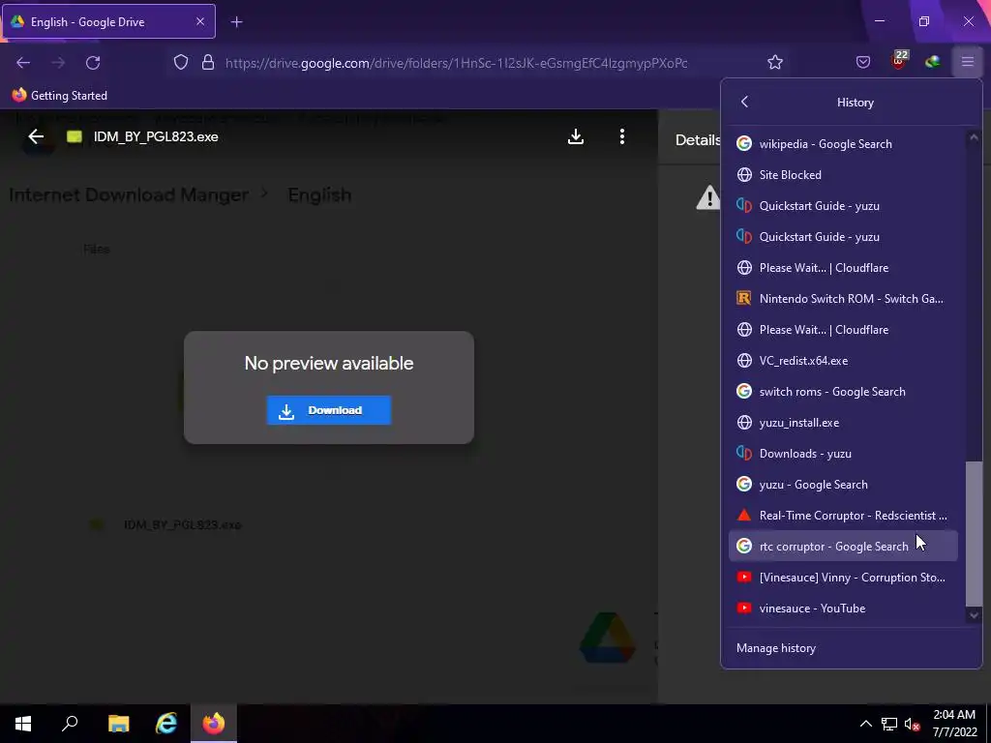Click Manage history
Viewport: 991px width, 743px height.
[x=776, y=647]
